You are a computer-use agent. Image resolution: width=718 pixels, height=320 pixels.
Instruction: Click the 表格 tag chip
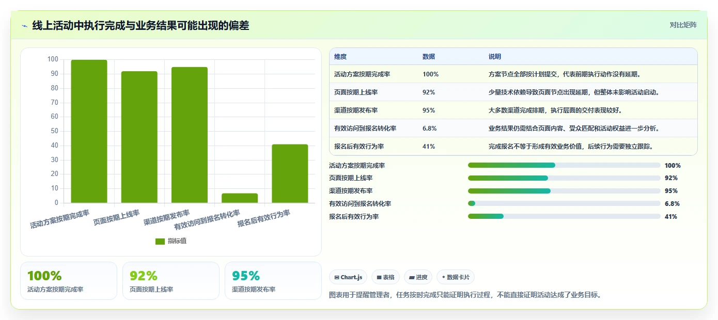385,277
